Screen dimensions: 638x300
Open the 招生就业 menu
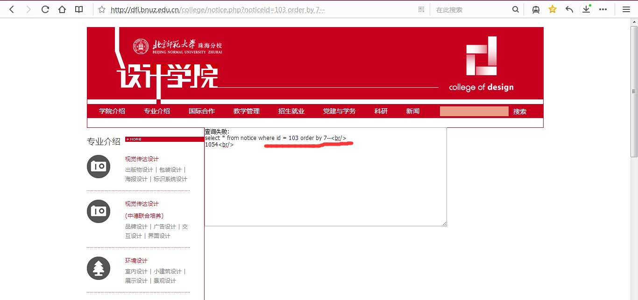[x=291, y=111]
